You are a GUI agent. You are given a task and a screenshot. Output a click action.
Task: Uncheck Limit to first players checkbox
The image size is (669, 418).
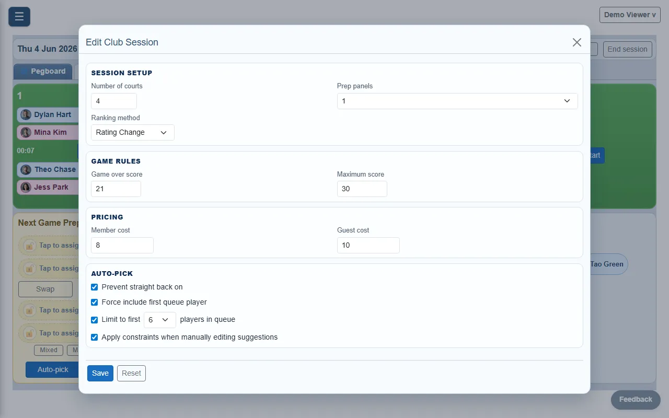pos(95,320)
